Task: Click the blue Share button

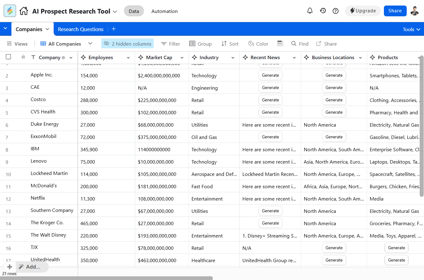Action: [x=395, y=11]
